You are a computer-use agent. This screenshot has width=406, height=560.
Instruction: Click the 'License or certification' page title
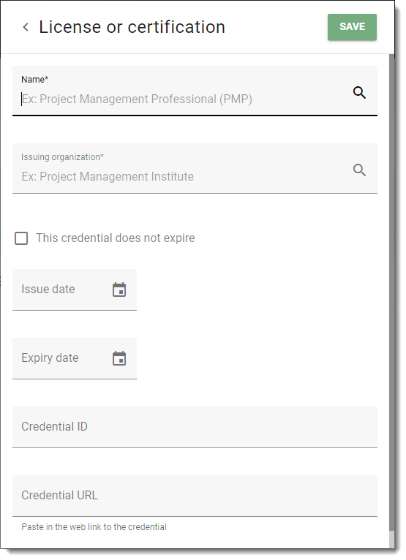132,27
